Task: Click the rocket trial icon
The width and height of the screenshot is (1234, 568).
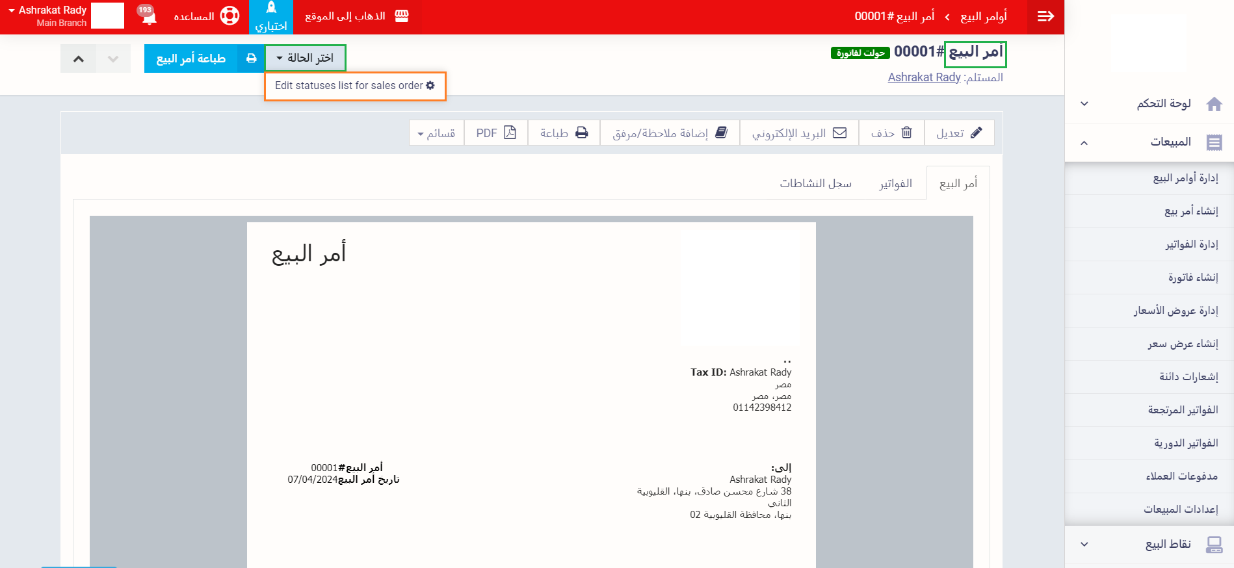Action: point(271,9)
